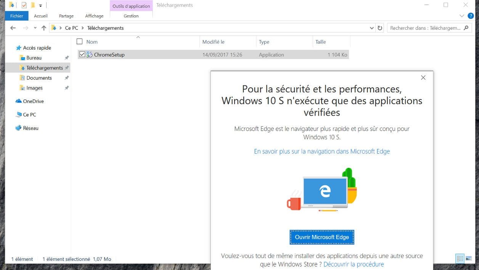The height and width of the screenshot is (270, 479).
Task: Switch to the Affichage ribbon tab
Action: (x=94, y=16)
